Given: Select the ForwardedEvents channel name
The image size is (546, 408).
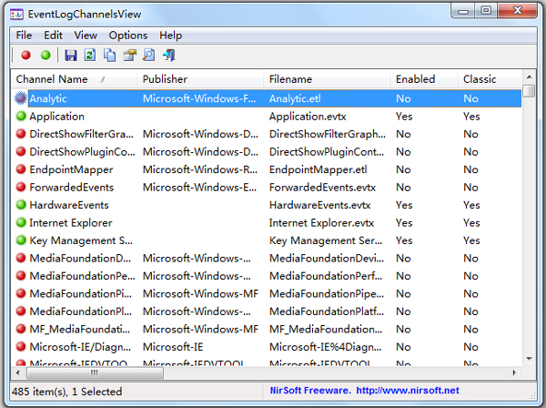Looking at the screenshot, I should (x=72, y=188).
